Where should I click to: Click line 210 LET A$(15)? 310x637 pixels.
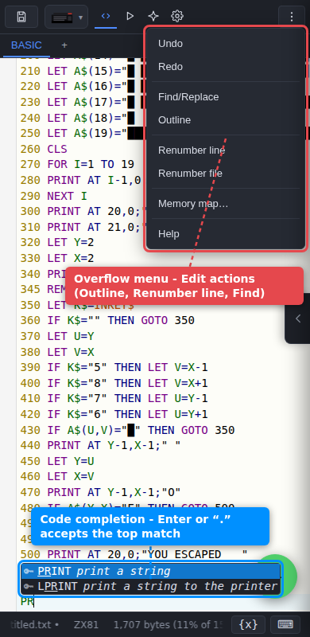tap(83, 71)
